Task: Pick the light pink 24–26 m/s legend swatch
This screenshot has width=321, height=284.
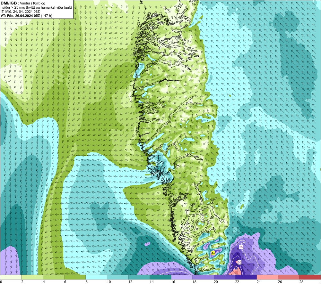Action: point(267,277)
